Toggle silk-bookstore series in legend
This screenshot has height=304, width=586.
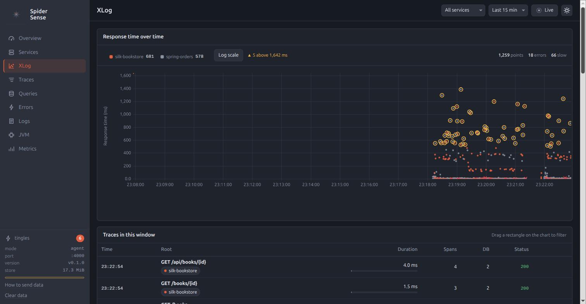[x=131, y=56]
